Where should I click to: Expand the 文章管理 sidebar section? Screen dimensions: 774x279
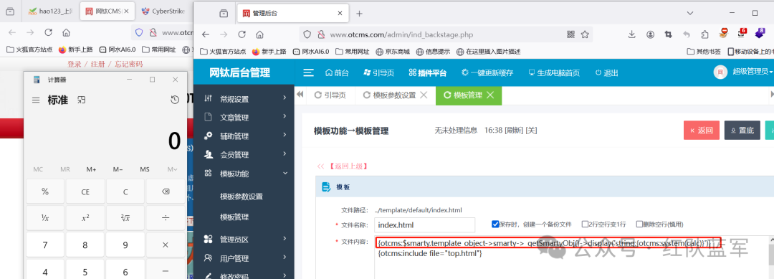244,118
